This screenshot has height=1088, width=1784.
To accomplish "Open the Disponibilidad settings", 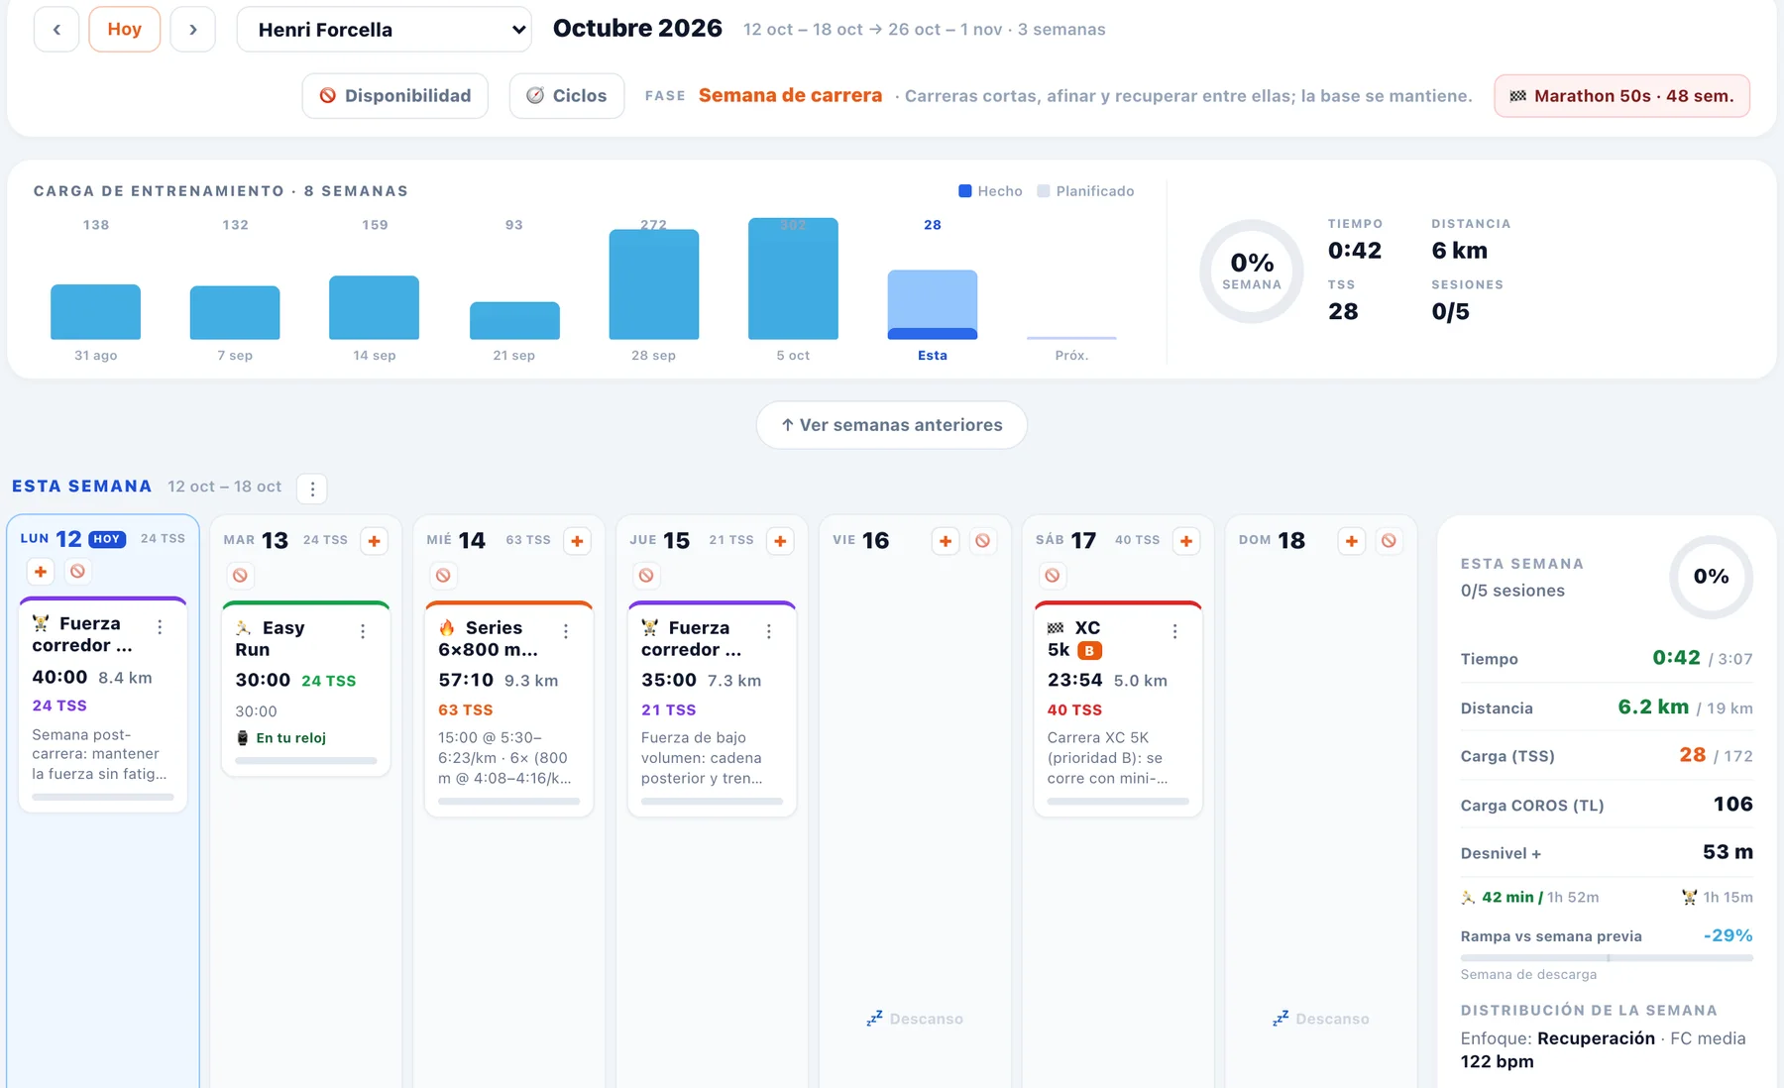I will click(395, 95).
